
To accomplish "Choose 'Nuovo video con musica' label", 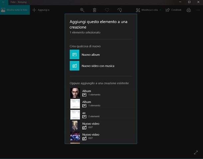I will point(98,66).
